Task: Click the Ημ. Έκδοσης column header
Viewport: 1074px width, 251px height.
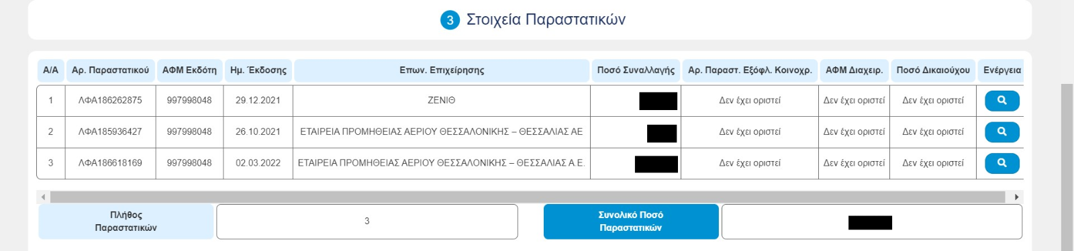Action: coord(258,70)
